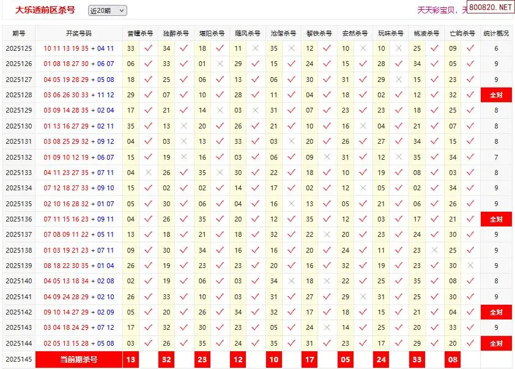Click the 全对 badge in row 2025142
The image size is (515, 369).
coord(496,312)
